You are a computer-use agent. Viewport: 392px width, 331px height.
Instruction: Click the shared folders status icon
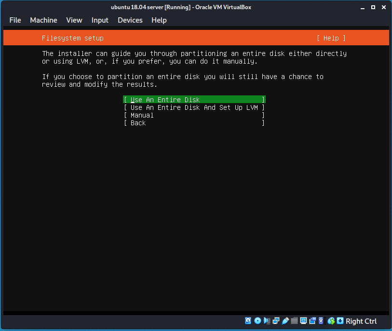tap(294, 321)
